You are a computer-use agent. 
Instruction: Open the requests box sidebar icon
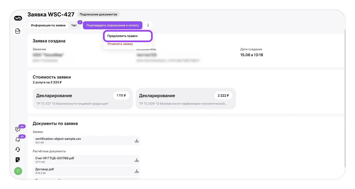tap(18, 31)
